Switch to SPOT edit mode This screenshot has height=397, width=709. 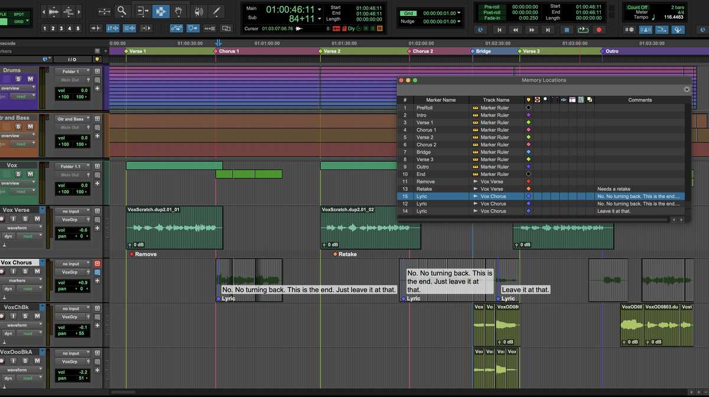pyautogui.click(x=18, y=14)
